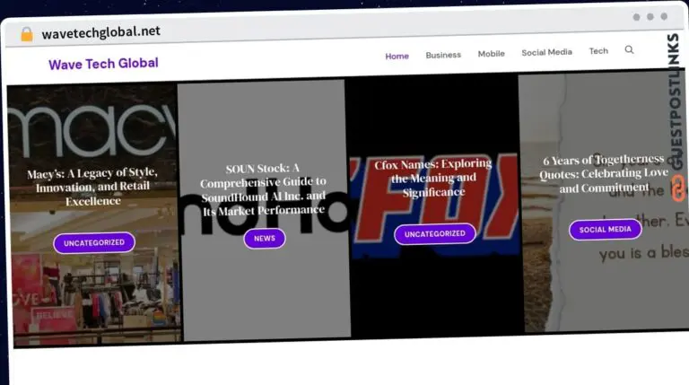Open the SOUN Stock guide article
The height and width of the screenshot is (385, 689).
[263, 190]
